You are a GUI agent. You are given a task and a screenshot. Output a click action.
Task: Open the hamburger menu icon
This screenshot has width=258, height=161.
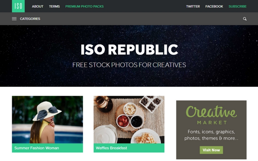[14, 19]
